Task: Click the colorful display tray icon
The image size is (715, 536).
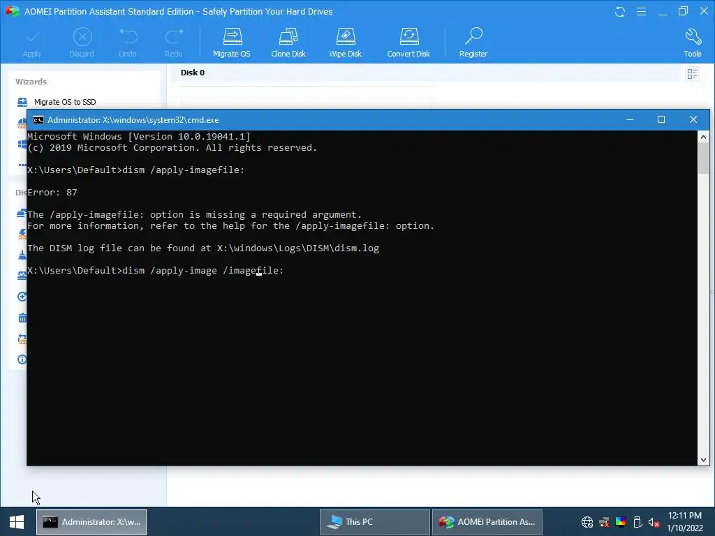Action: [x=621, y=522]
